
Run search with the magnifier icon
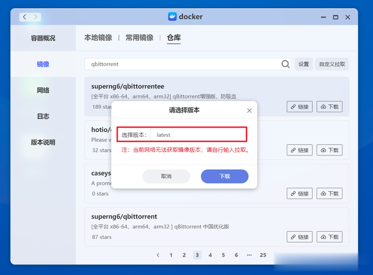click(x=286, y=64)
